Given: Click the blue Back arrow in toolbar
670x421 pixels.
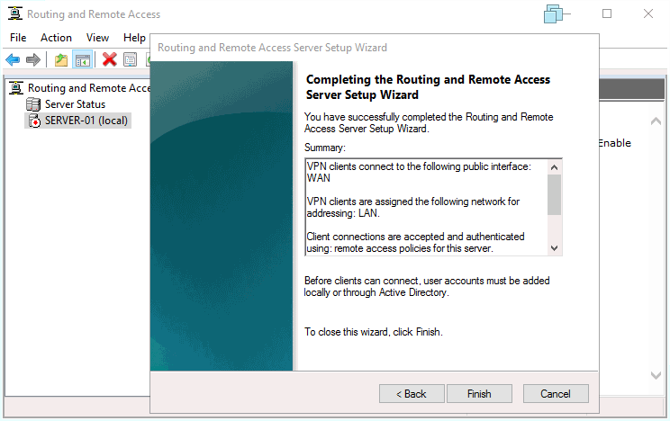Looking at the screenshot, I should 13,59.
